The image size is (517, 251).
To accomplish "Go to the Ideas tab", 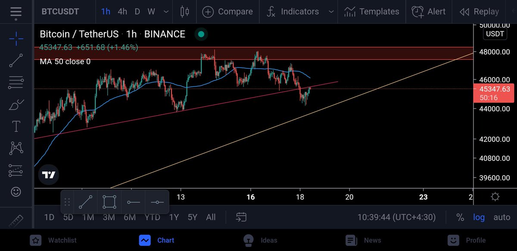I will 260,240.
